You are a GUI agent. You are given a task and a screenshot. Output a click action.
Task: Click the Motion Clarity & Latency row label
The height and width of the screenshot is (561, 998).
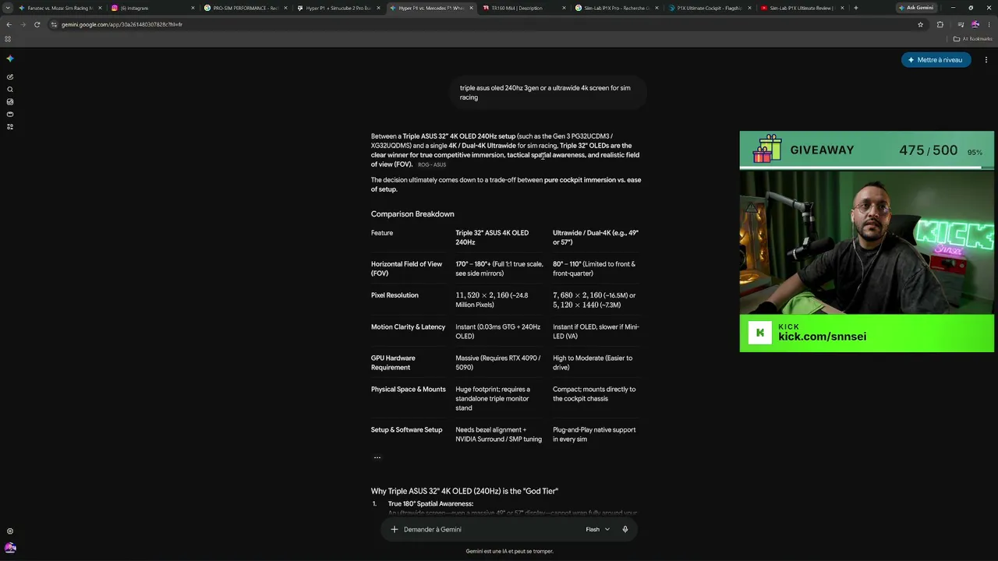409,327
